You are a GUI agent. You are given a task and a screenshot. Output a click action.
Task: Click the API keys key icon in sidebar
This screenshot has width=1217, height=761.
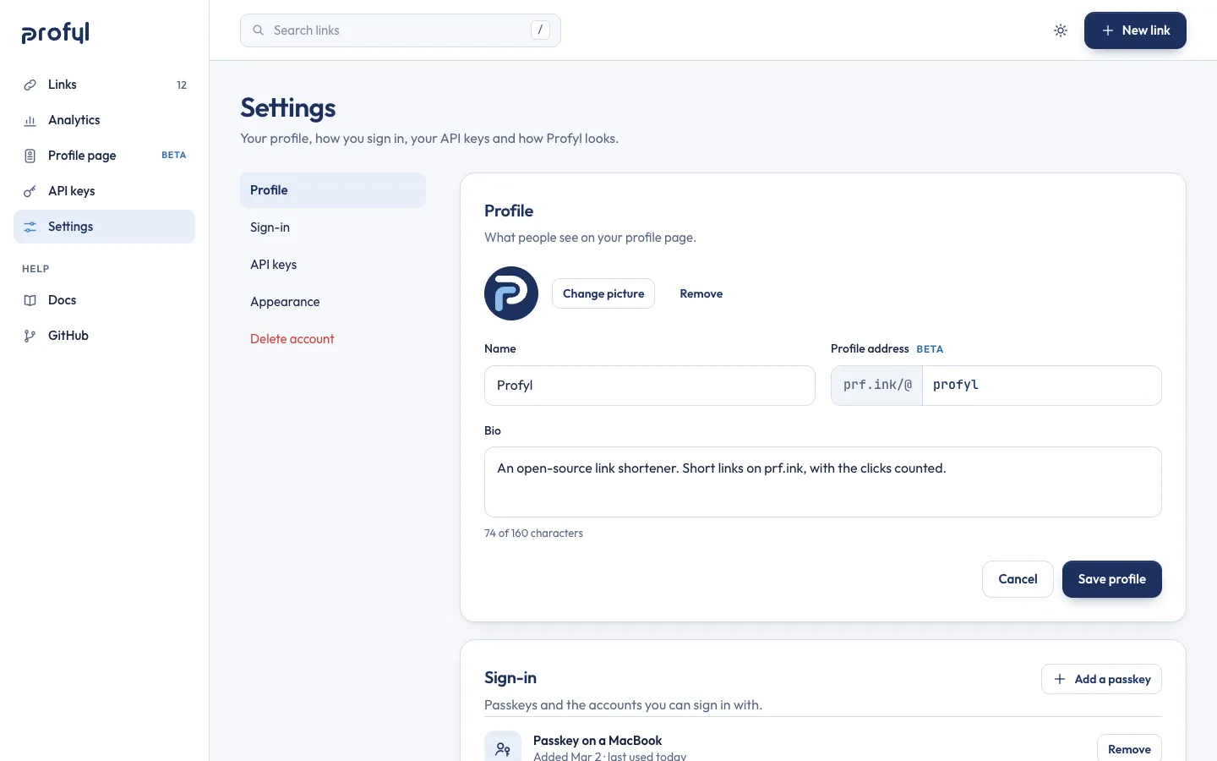tap(30, 191)
